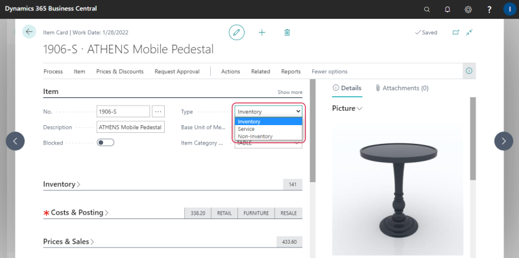Open the settings gear menu
The image size is (519, 258).
468,9
